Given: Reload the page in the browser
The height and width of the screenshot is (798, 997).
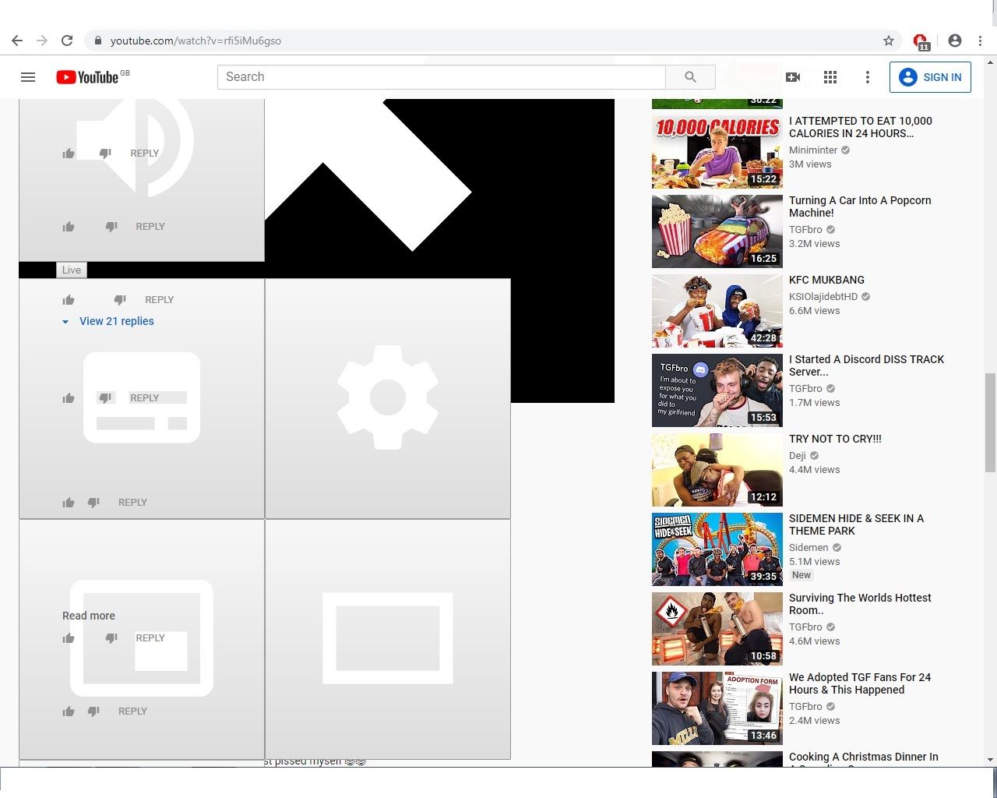Looking at the screenshot, I should pos(67,41).
